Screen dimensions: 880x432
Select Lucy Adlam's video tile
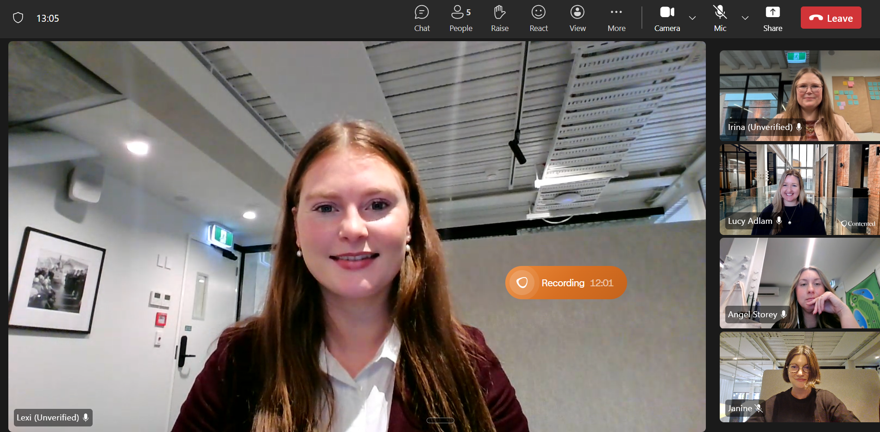point(800,190)
